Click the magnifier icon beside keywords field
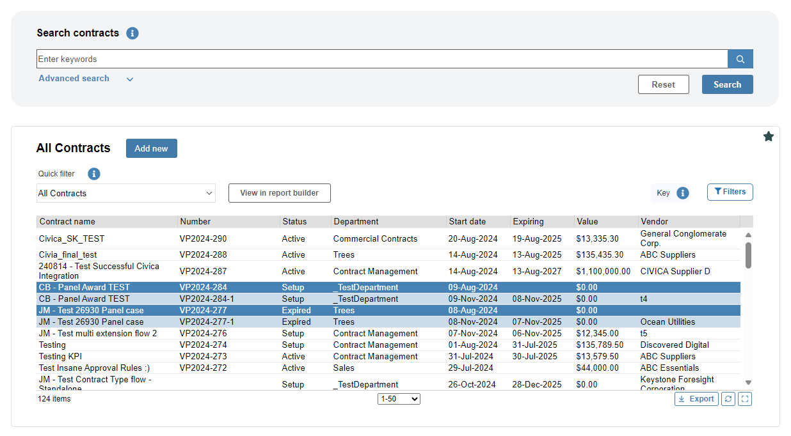This screenshot has width=791, height=436. pyautogui.click(x=740, y=59)
